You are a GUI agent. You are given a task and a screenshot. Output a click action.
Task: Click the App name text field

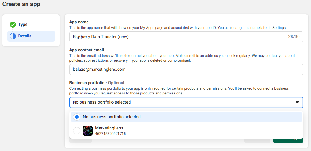(177, 37)
